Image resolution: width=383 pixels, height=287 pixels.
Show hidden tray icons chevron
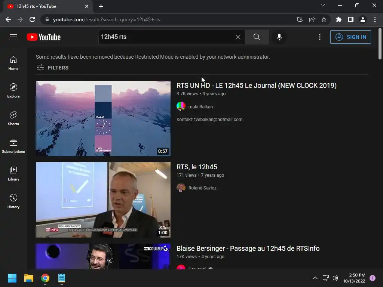(315, 278)
